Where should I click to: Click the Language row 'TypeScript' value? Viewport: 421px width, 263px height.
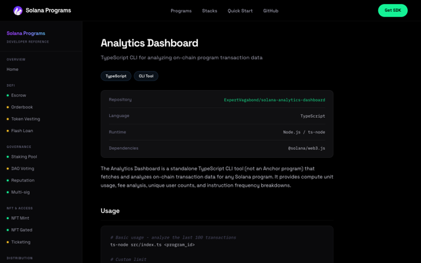click(312, 116)
